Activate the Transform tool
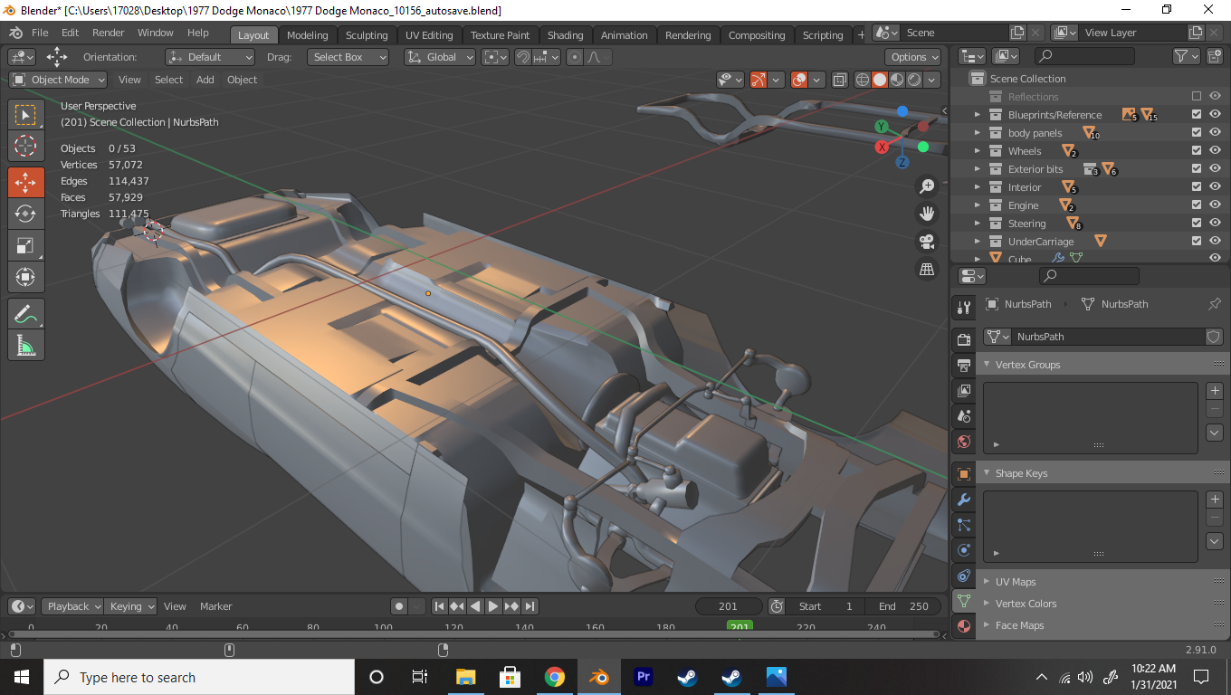The image size is (1231, 695). point(26,277)
